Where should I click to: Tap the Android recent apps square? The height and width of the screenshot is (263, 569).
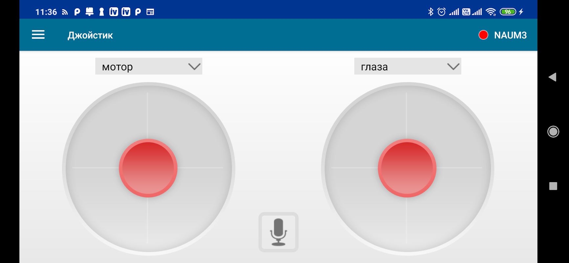point(553,186)
